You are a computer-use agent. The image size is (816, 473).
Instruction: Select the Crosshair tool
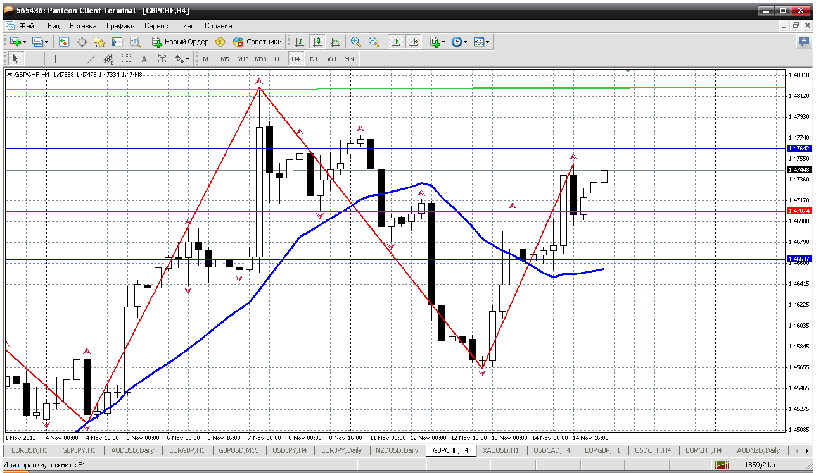pyautogui.click(x=34, y=59)
